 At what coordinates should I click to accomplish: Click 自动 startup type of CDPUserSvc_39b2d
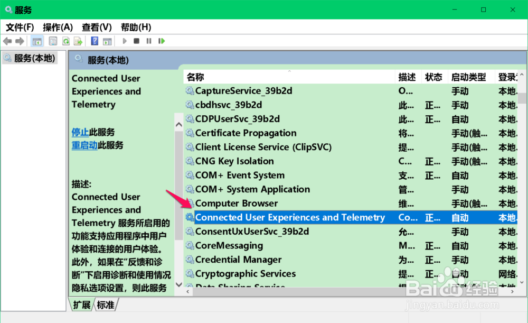coord(460,119)
